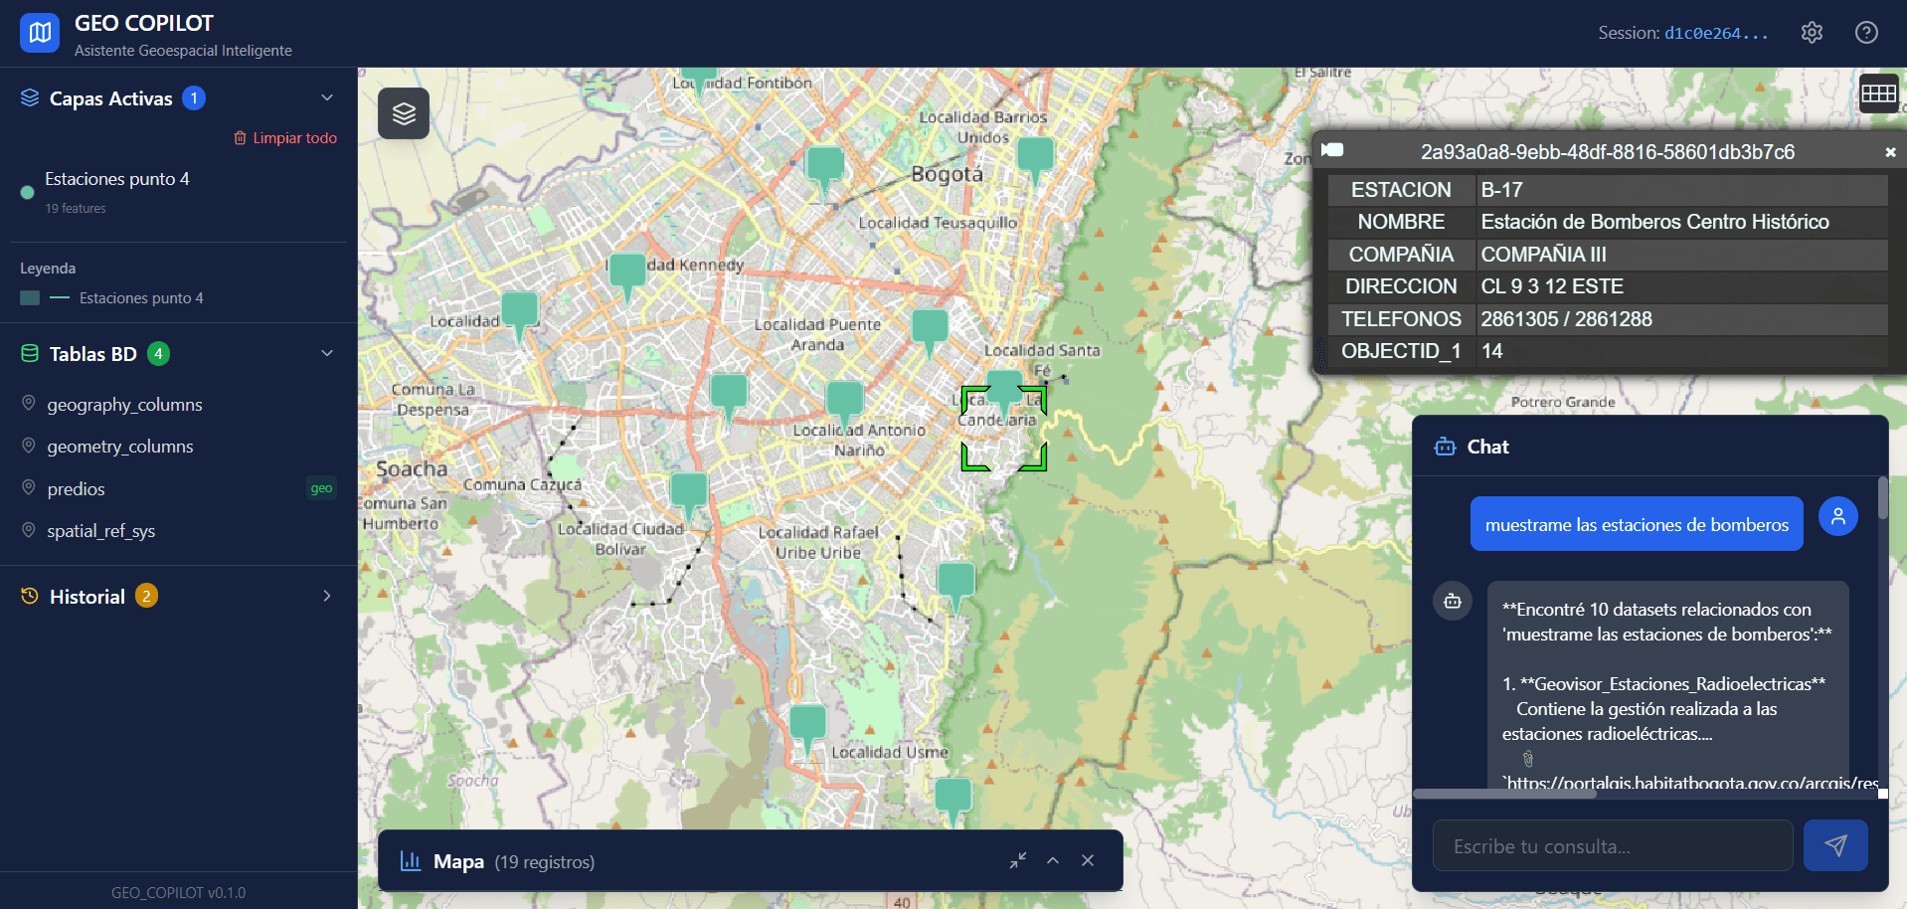
Task: Send the chat message with arrow button
Action: (x=1835, y=845)
